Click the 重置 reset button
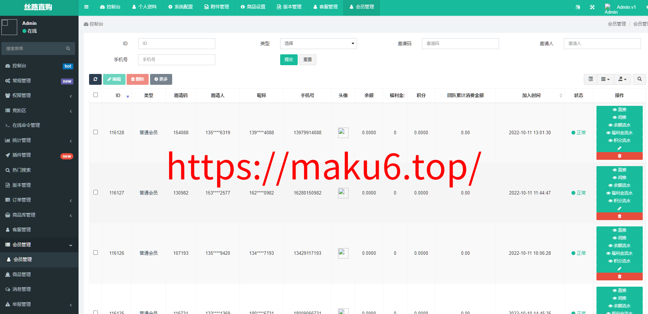 tap(308, 60)
